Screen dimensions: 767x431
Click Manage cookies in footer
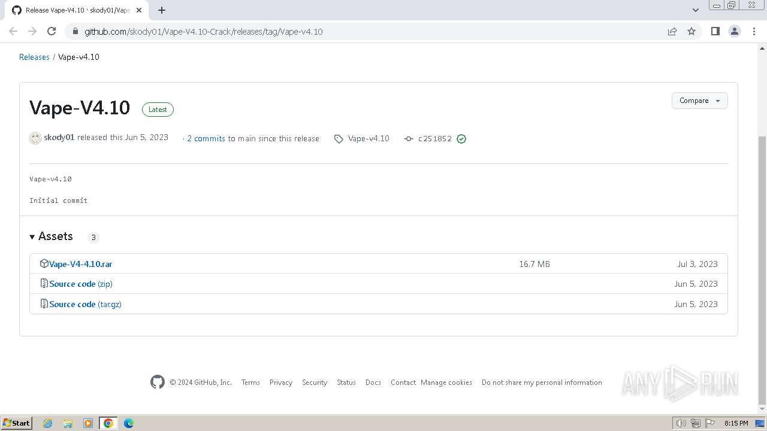pyautogui.click(x=446, y=383)
